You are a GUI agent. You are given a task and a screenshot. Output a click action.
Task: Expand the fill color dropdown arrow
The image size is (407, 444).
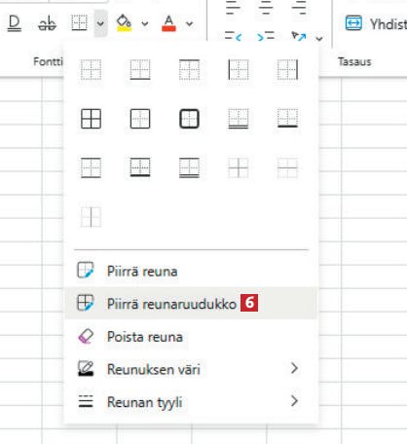point(145,23)
